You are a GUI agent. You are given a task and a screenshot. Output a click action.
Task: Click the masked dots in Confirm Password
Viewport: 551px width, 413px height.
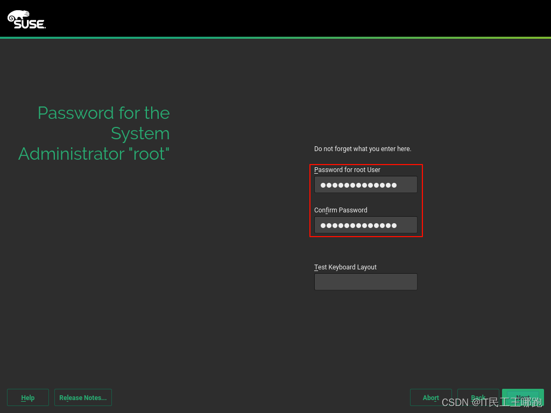coord(358,225)
